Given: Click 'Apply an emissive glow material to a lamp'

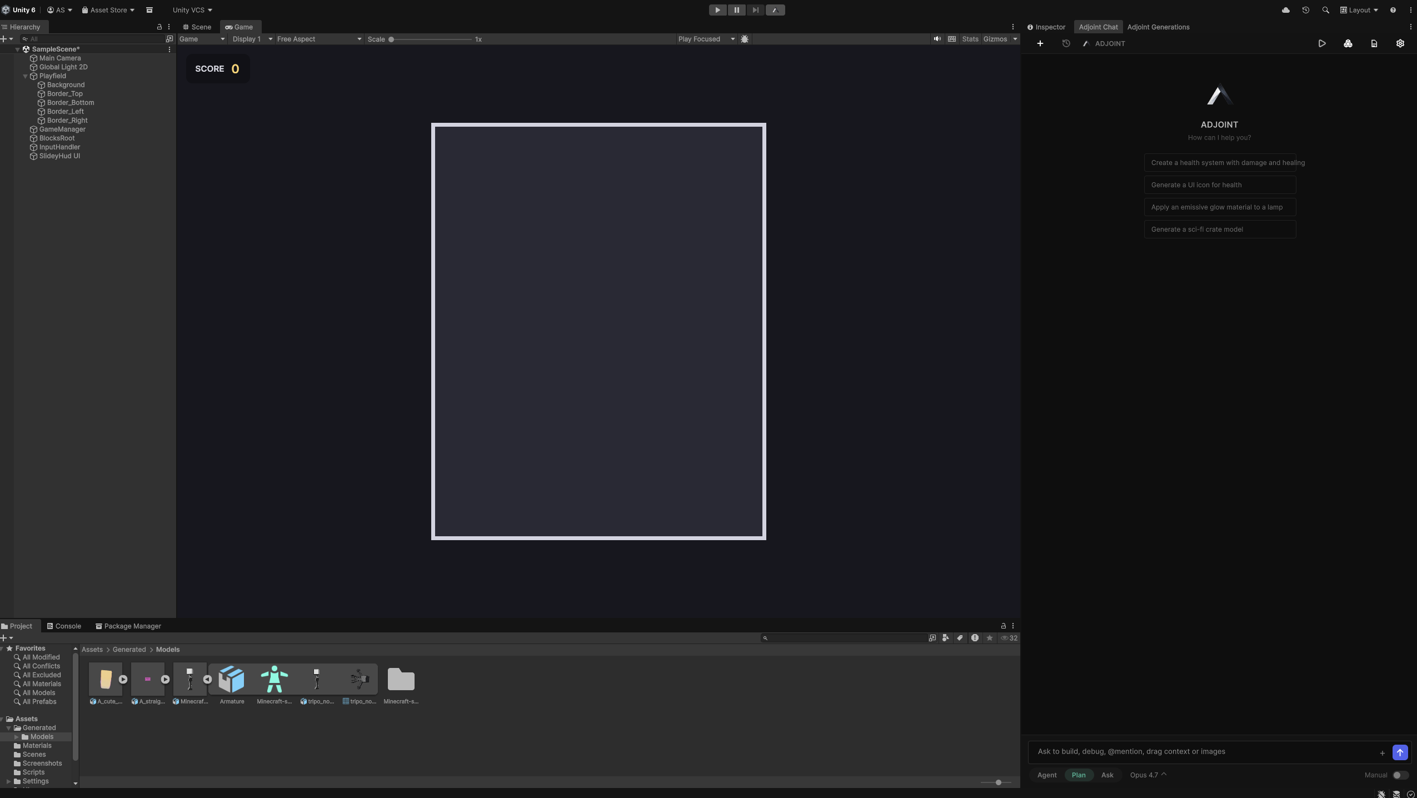Looking at the screenshot, I should click(1220, 207).
